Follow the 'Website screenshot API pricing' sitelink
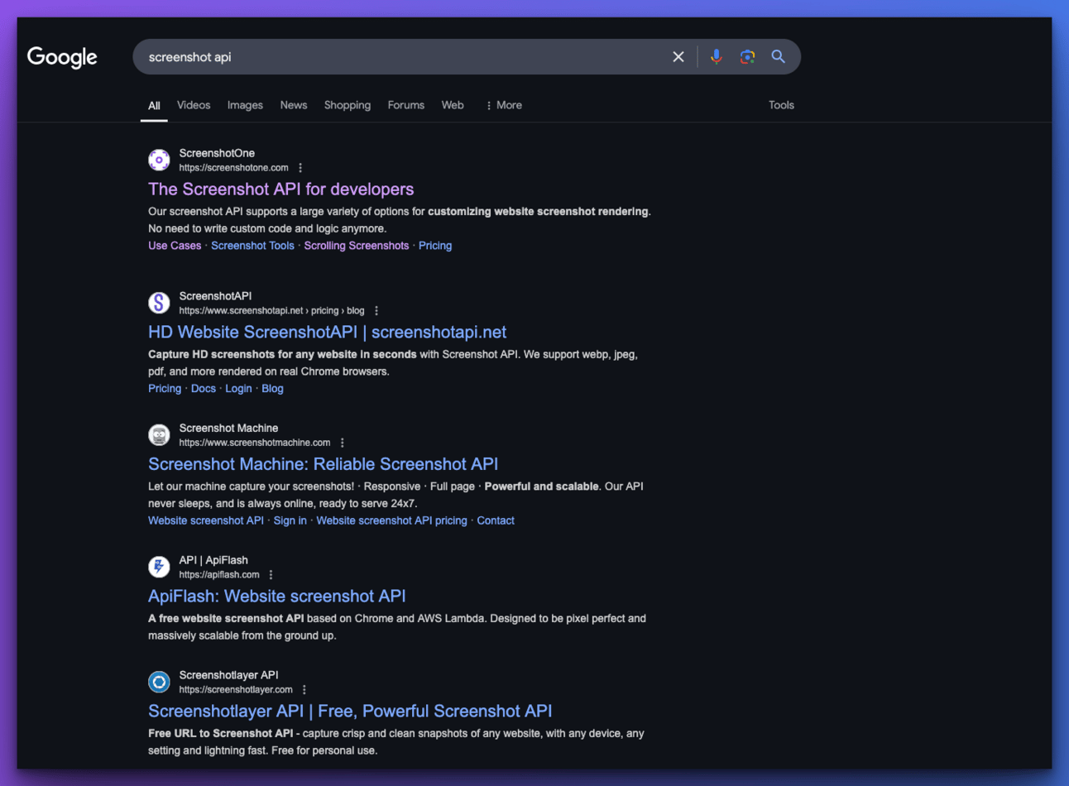This screenshot has width=1069, height=786. [x=391, y=520]
